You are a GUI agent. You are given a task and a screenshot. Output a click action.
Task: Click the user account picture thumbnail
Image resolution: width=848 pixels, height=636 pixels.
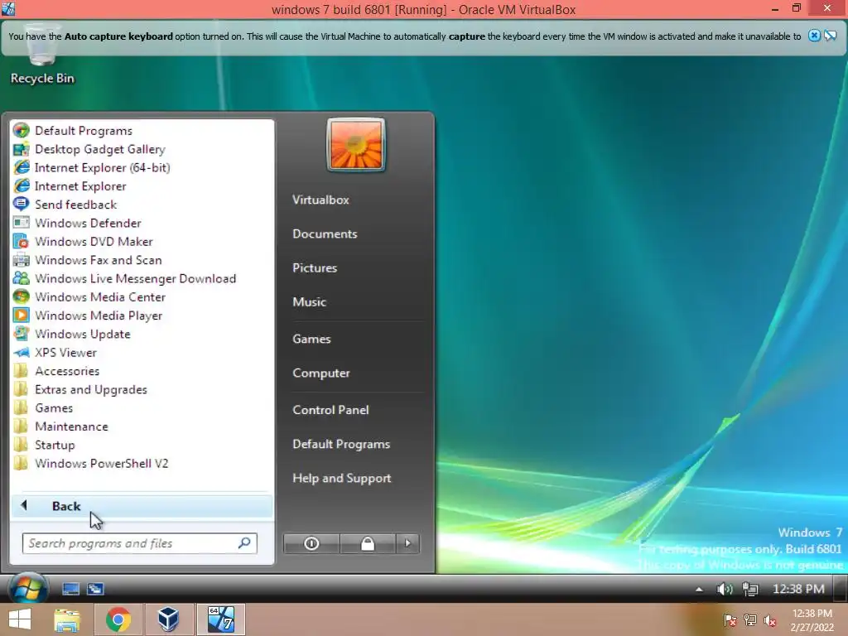[356, 145]
